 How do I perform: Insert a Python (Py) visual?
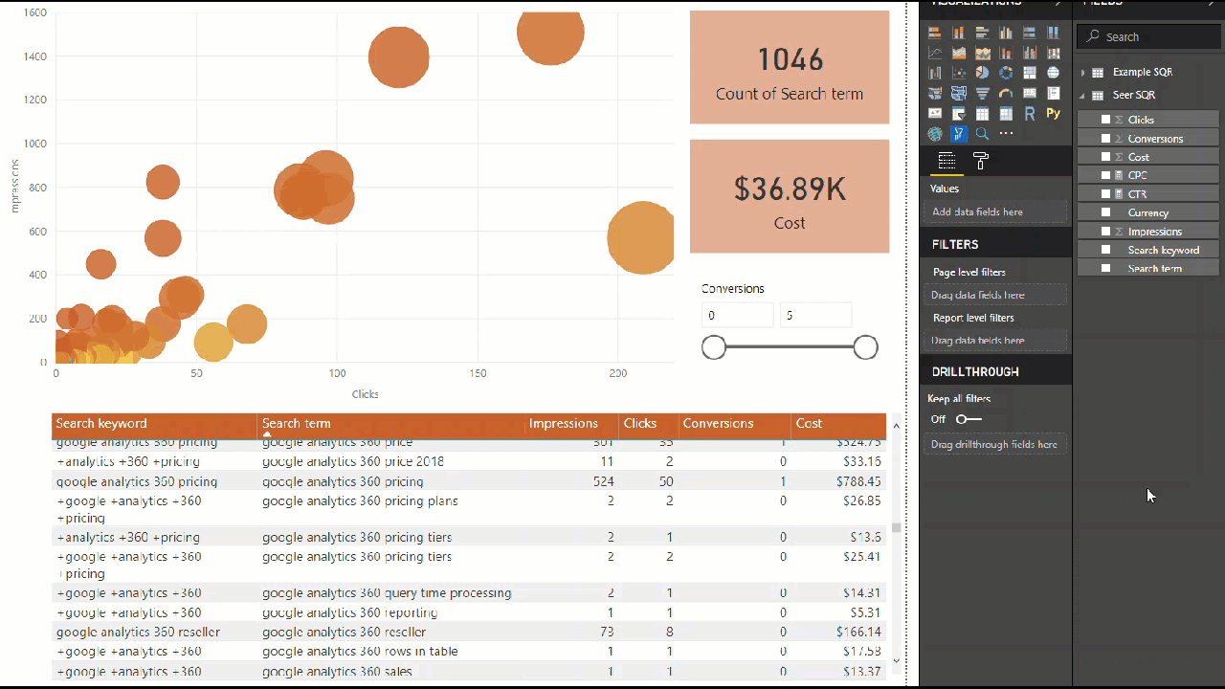click(1053, 114)
